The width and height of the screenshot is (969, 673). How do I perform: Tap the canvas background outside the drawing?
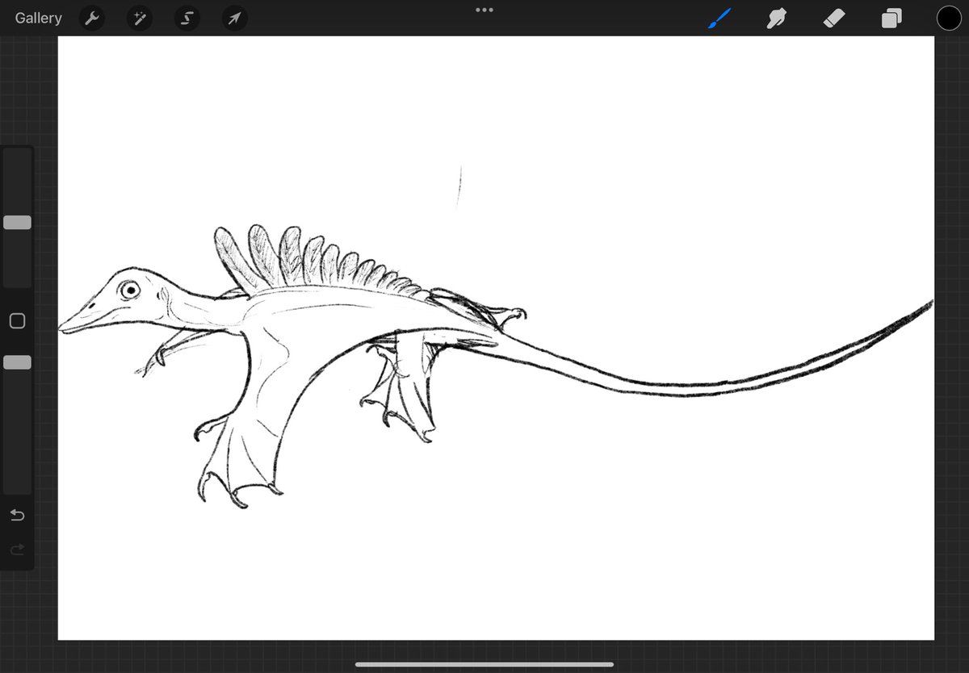tap(686, 525)
